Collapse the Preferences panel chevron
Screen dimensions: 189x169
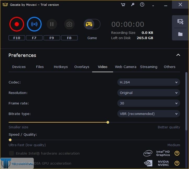click(x=178, y=55)
